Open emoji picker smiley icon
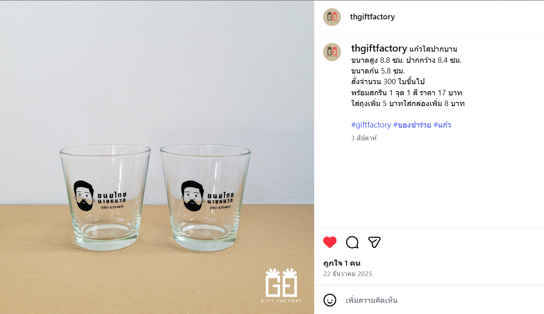Viewport: 544px width, 314px height. tap(330, 300)
